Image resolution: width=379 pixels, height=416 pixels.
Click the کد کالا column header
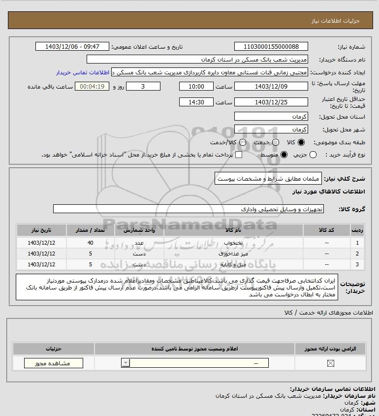click(326, 230)
